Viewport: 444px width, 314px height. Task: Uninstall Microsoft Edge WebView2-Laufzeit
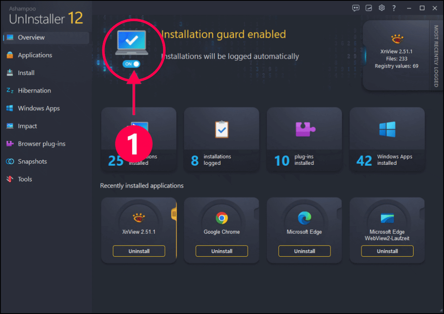(x=387, y=251)
